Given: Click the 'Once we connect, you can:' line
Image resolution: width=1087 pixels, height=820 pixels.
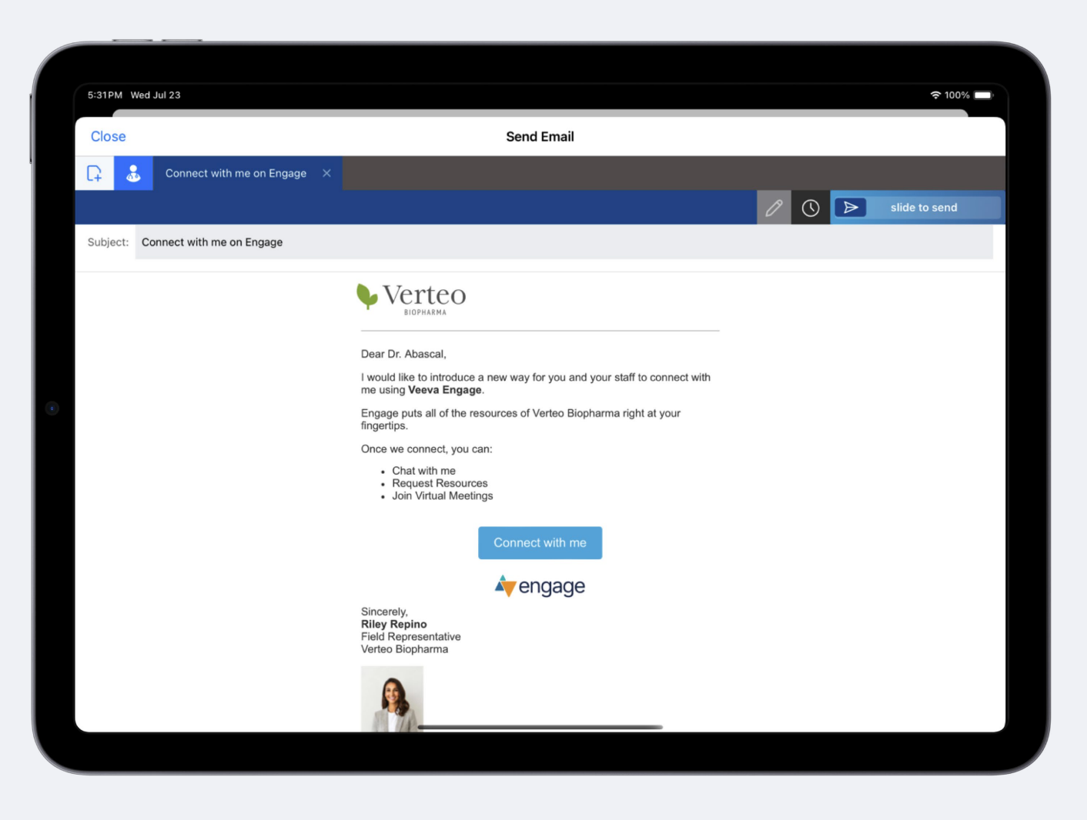Looking at the screenshot, I should click(x=426, y=449).
